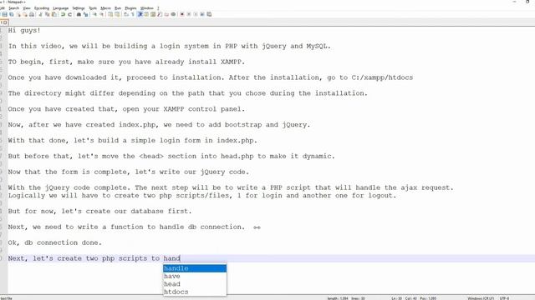
Task: Click the Playback macro icon
Action: (x=196, y=14)
